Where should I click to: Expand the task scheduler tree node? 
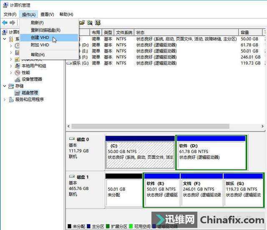[11, 46]
